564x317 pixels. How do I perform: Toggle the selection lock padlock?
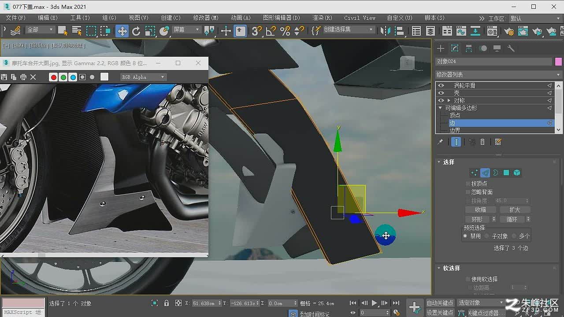click(x=167, y=303)
